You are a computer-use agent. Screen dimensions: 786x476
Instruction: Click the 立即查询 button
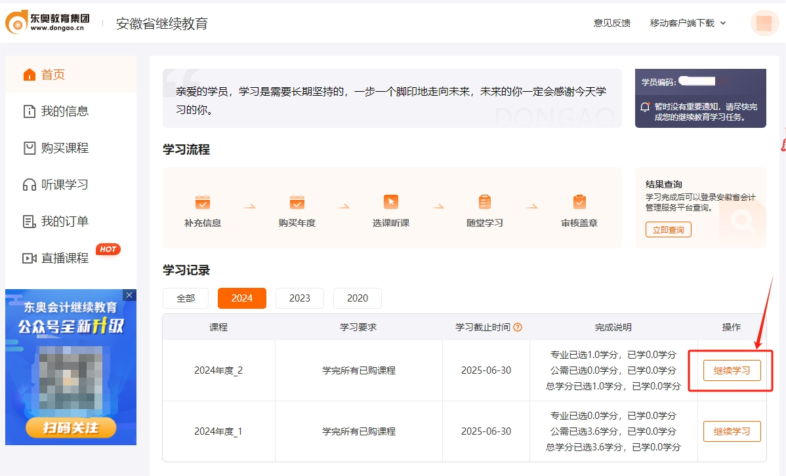click(667, 229)
